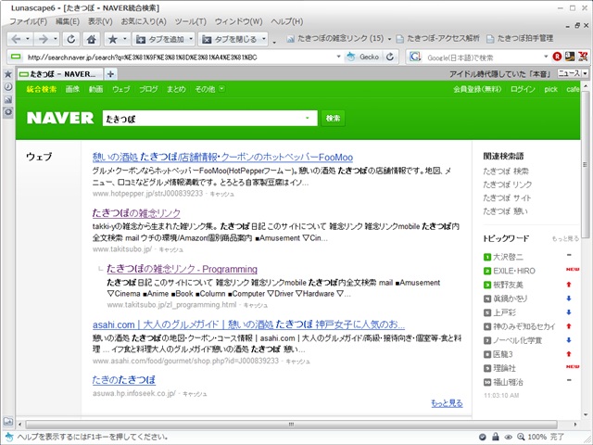Reload the page with the refresh icon
593x445 pixels.
tap(70, 40)
